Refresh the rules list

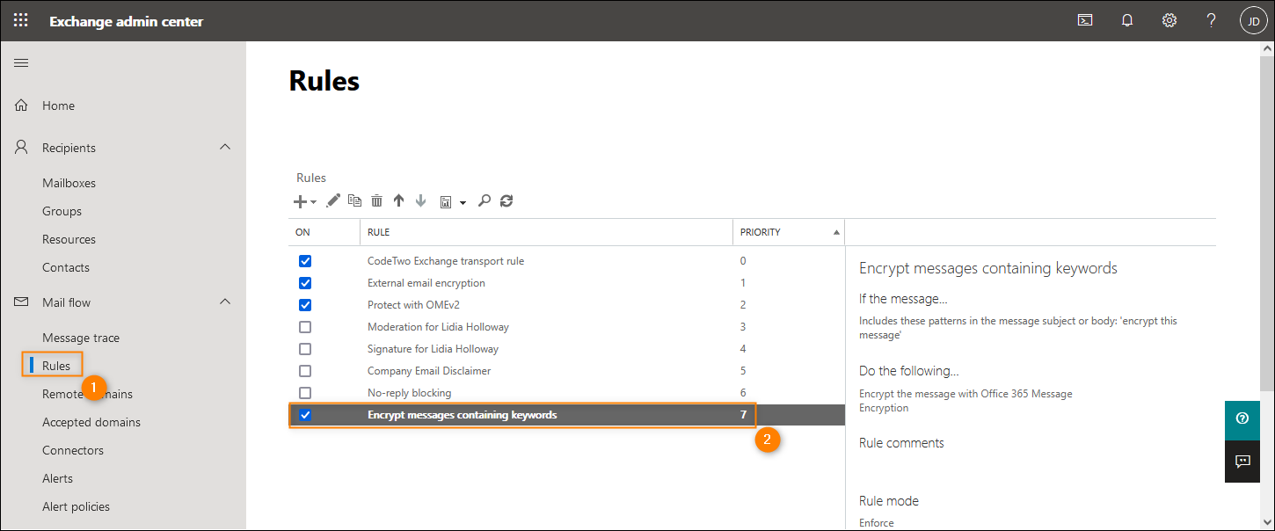[506, 200]
